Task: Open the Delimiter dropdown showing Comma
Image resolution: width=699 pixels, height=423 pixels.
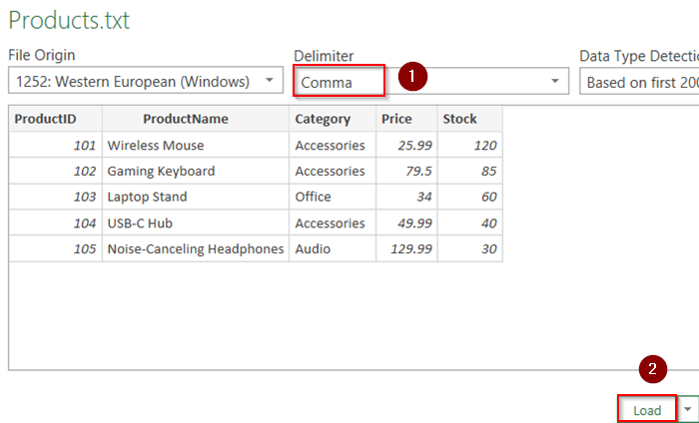Action: (431, 81)
